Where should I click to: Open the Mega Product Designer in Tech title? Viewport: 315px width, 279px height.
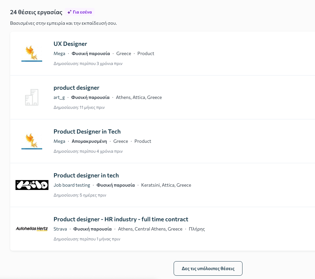click(x=87, y=132)
